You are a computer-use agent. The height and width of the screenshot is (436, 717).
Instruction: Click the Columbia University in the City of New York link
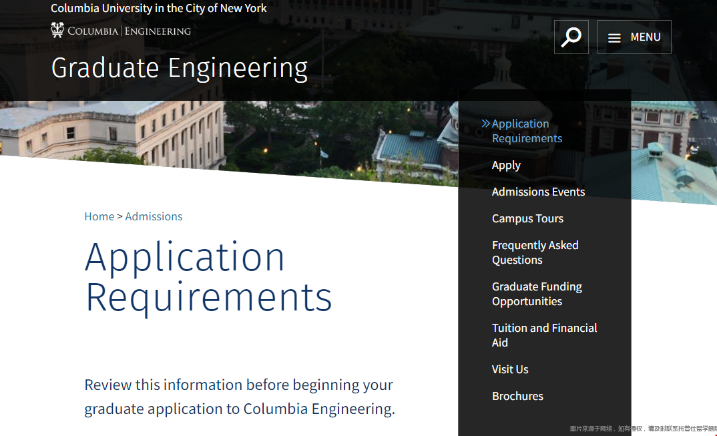tap(159, 8)
